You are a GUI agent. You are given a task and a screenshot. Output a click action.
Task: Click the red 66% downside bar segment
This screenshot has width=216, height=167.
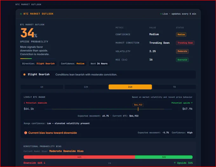pyautogui.click(x=79, y=157)
